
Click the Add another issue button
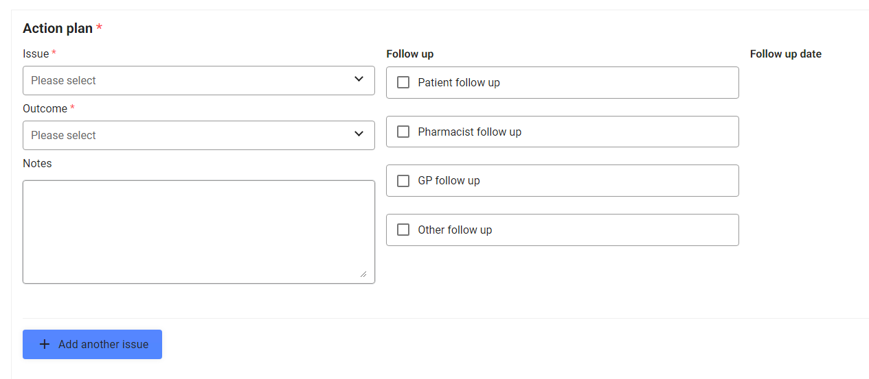point(92,344)
